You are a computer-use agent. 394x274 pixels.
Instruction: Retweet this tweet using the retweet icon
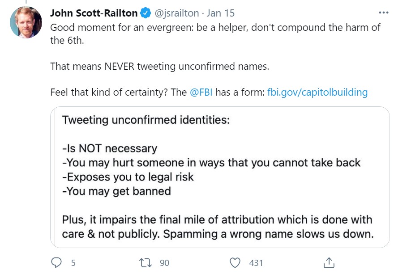coord(146,262)
